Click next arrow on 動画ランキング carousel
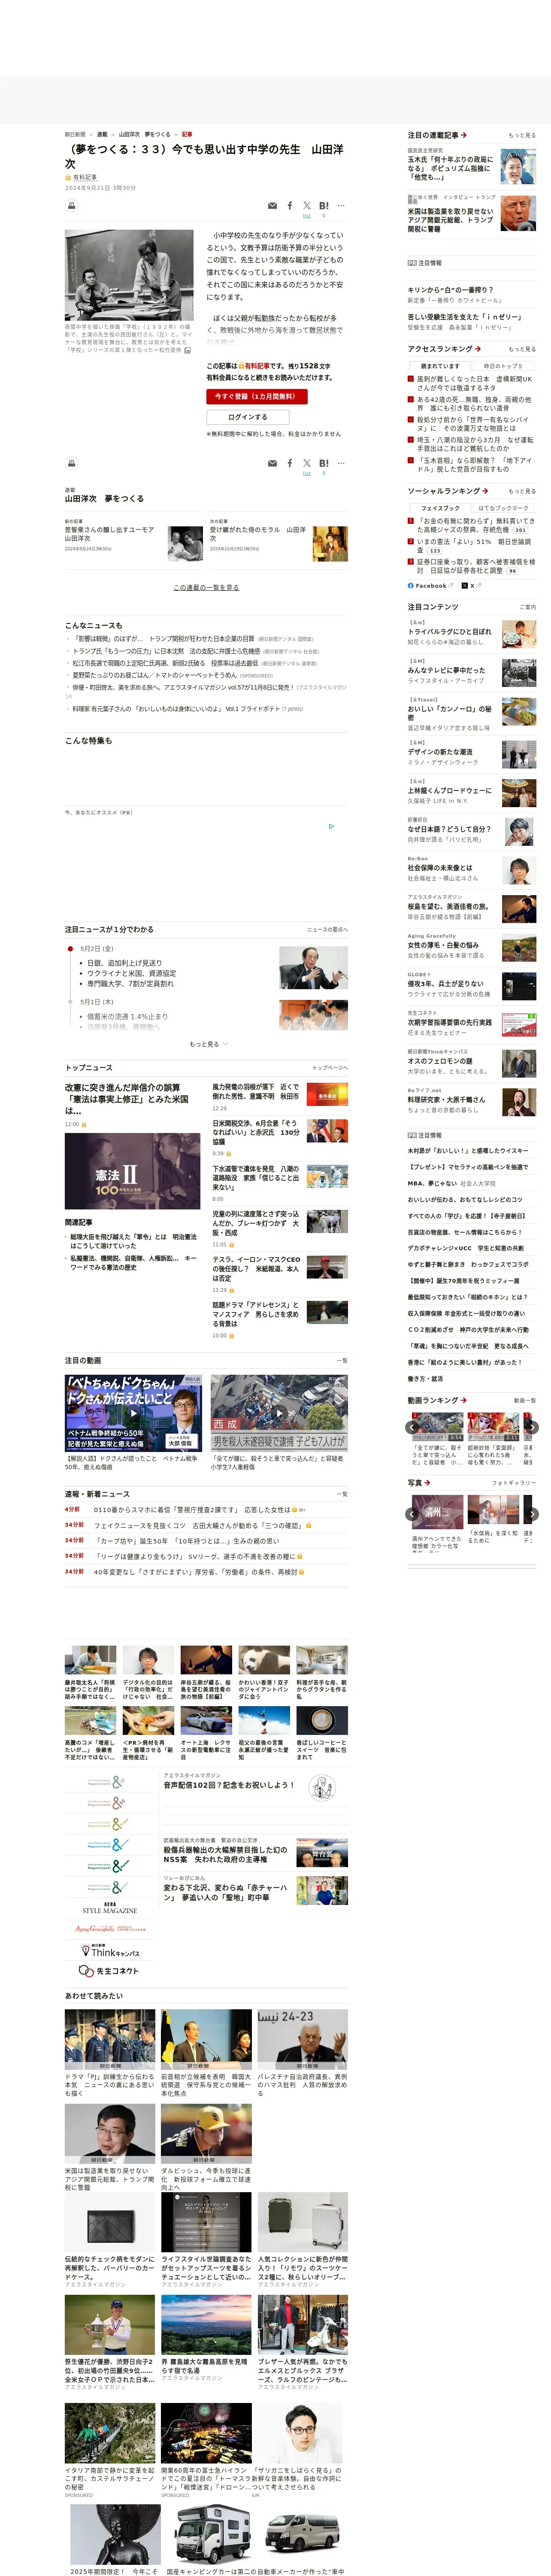 click(532, 1427)
